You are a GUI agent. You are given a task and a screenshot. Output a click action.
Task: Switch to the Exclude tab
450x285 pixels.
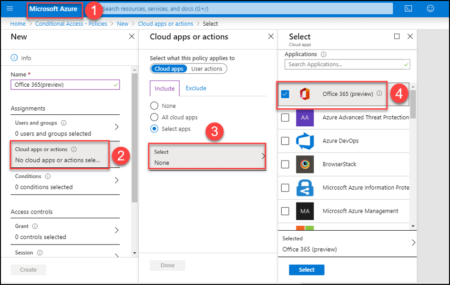(x=196, y=88)
